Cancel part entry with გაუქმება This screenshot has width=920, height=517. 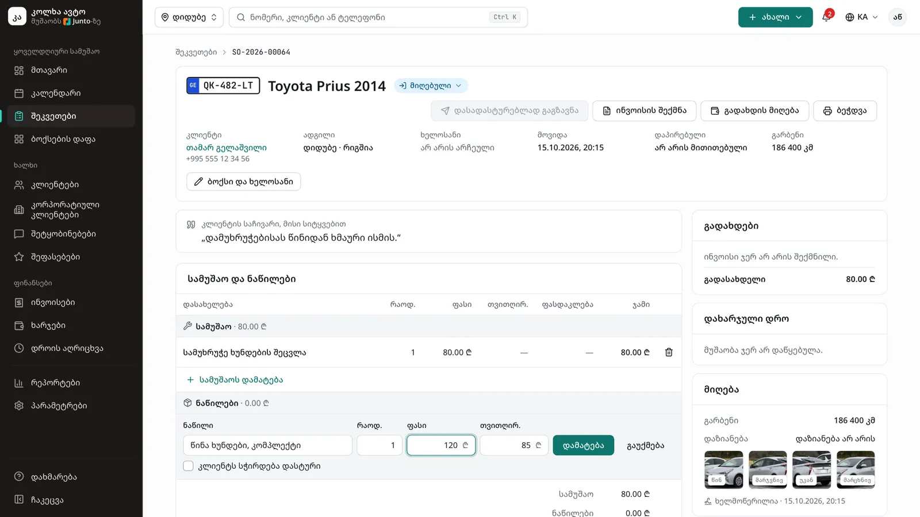pyautogui.click(x=645, y=445)
